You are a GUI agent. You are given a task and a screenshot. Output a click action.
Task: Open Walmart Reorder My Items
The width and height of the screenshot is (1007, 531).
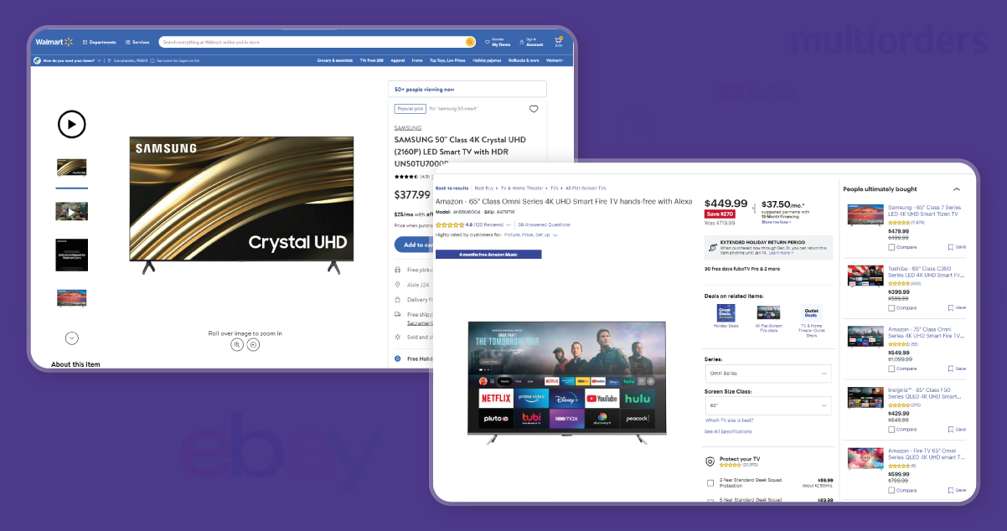(x=498, y=42)
